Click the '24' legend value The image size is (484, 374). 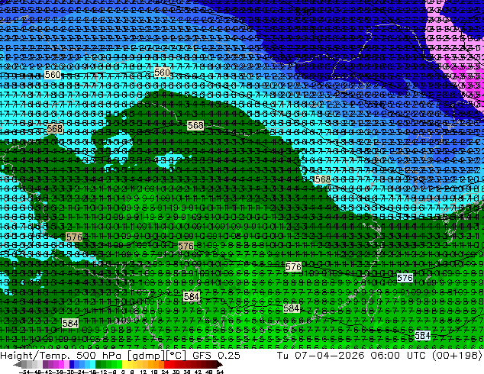click(166, 372)
